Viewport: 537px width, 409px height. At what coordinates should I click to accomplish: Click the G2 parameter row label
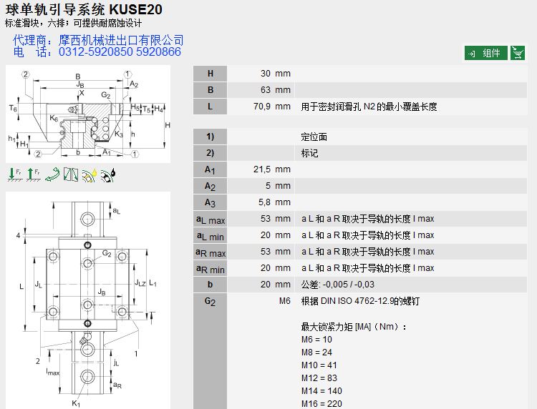pos(210,301)
